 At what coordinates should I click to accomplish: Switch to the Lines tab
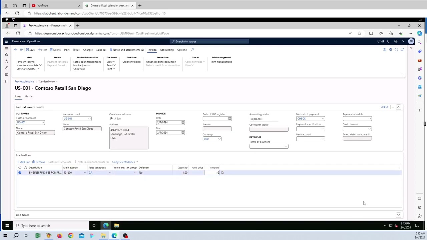(x=18, y=96)
